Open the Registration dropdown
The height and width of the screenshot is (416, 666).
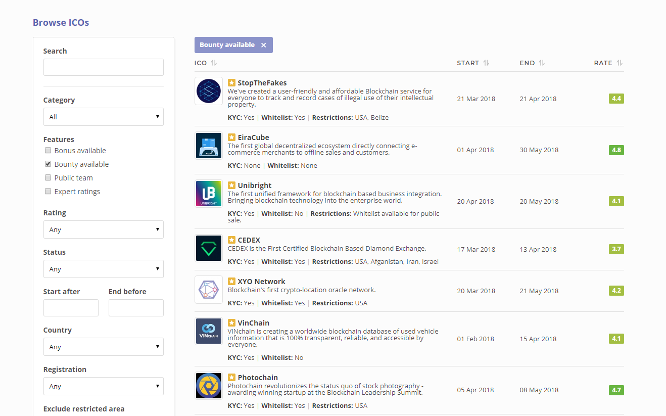[104, 386]
